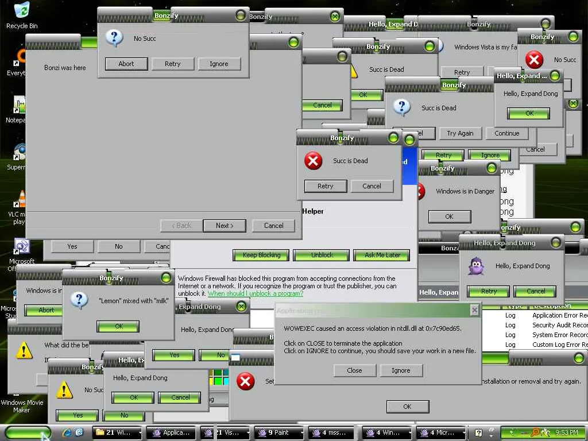Click the quick launch icon beside Internet Explorer
Image resolution: width=588 pixels, height=441 pixels.
coord(79,432)
